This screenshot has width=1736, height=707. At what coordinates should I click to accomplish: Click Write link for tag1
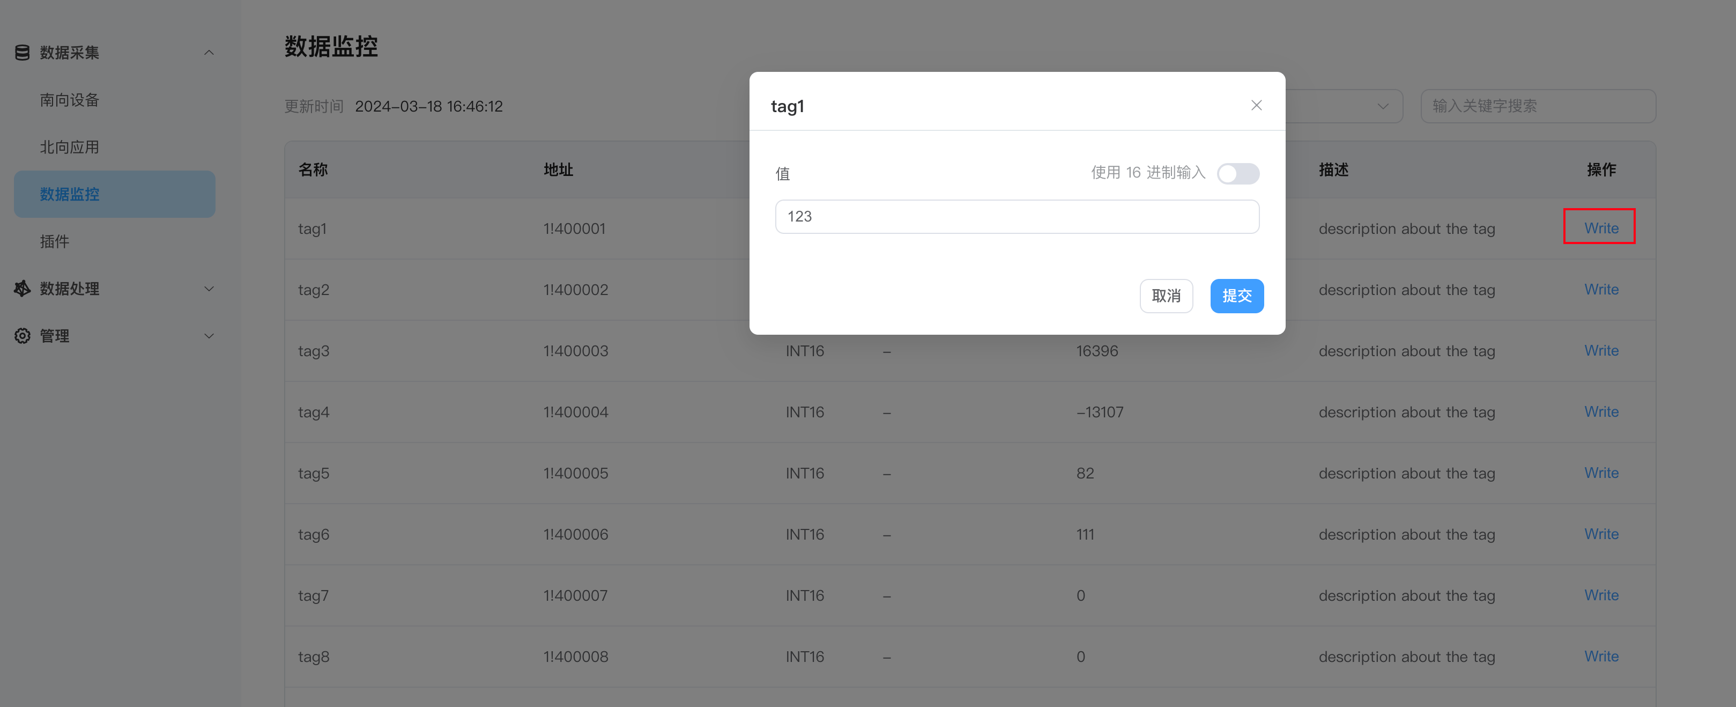[x=1600, y=228]
